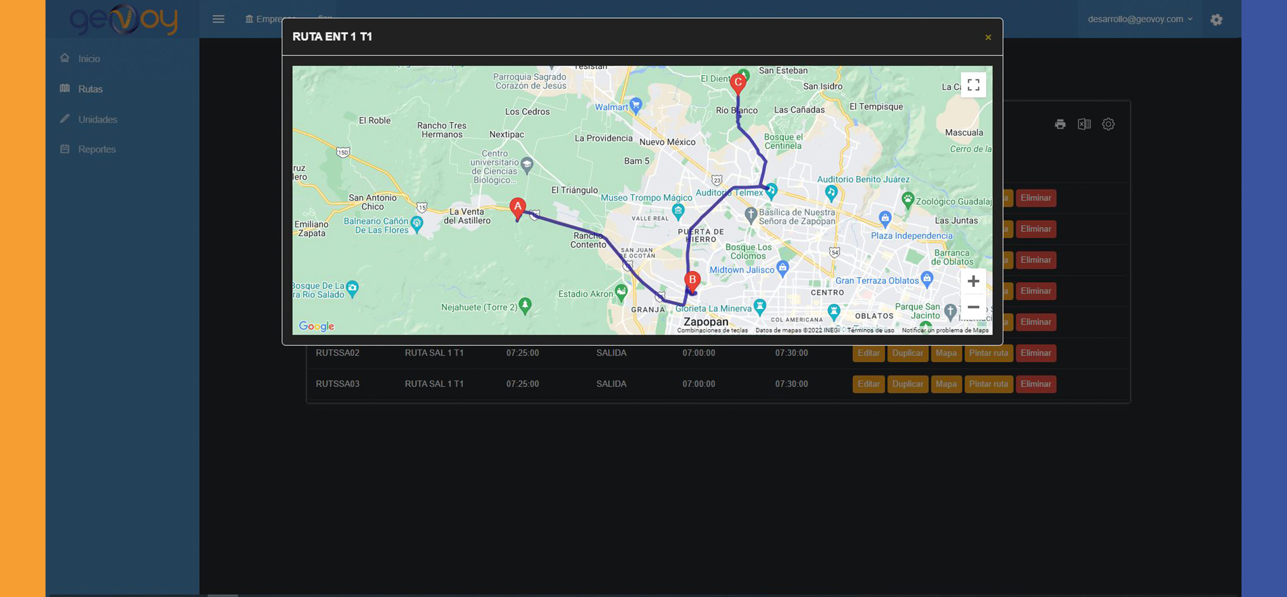The width and height of the screenshot is (1287, 597).
Task: Click the Auditorio Benito Juárez pin
Action: pyautogui.click(x=831, y=194)
